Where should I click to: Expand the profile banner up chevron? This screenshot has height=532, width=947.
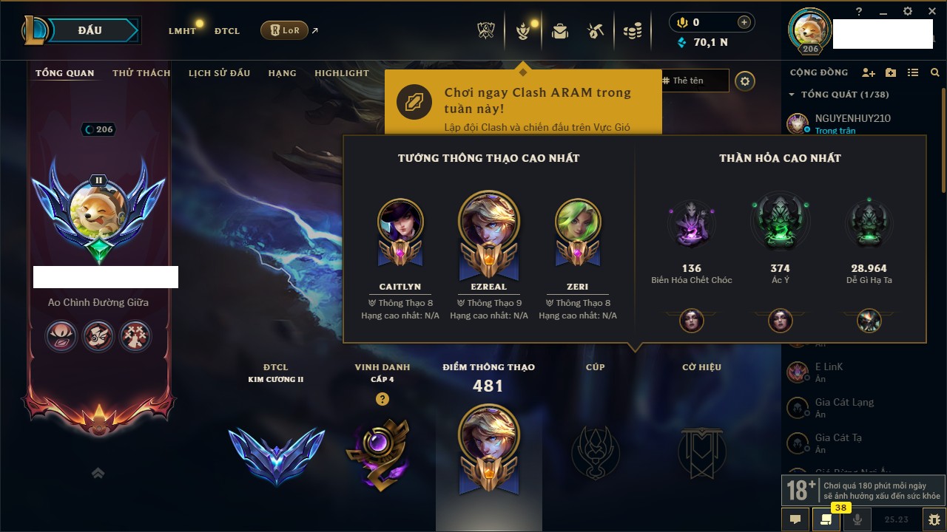98,473
